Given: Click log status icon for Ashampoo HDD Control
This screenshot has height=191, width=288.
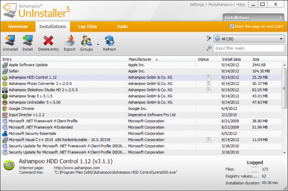Looking at the screenshot, I should pos(209,77).
